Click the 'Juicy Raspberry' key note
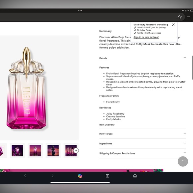This screenshot has height=193, width=193. pos(115,113)
